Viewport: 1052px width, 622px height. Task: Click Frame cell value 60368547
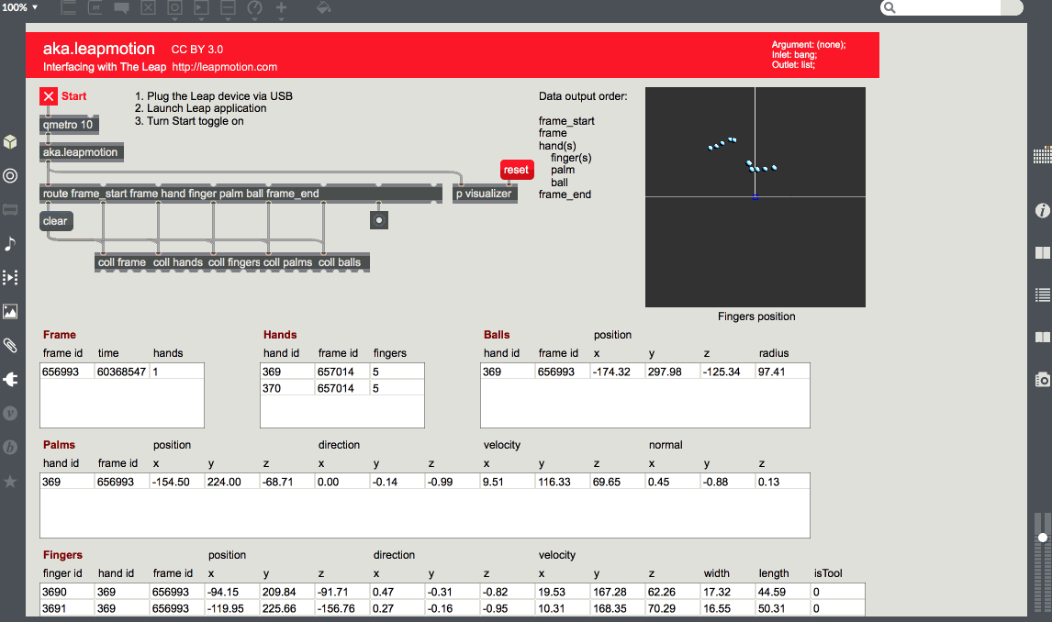[121, 372]
